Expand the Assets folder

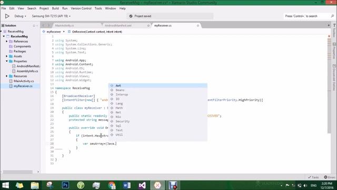[7, 56]
